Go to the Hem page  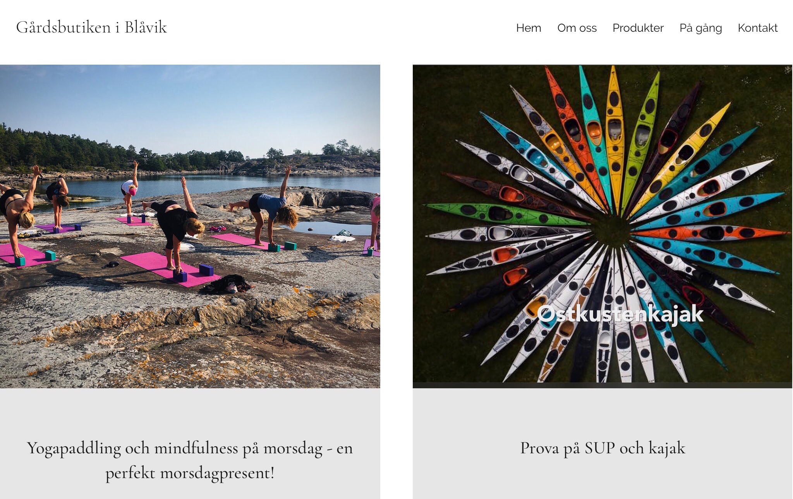click(x=529, y=28)
